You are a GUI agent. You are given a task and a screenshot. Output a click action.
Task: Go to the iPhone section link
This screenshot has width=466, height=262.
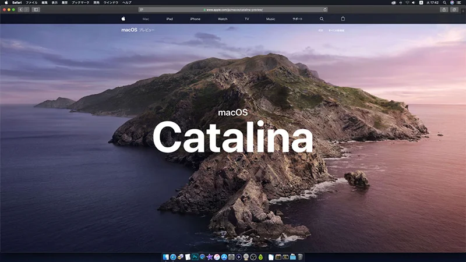point(195,19)
